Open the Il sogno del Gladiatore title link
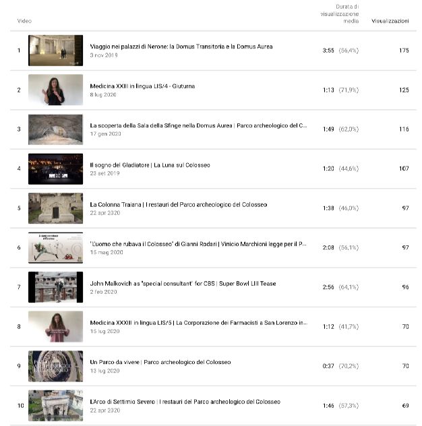 click(150, 165)
